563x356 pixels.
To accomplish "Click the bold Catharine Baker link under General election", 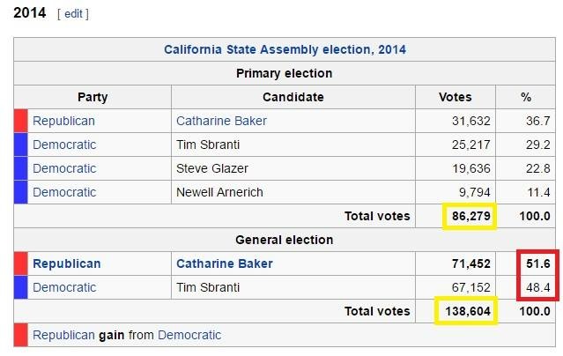I will coord(225,263).
